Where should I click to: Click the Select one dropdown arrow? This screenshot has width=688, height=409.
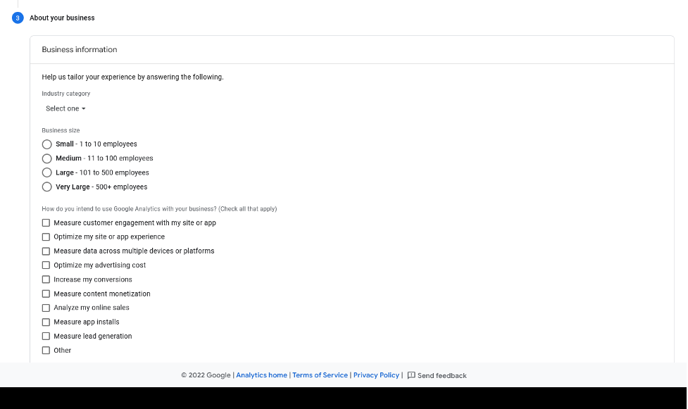[x=83, y=108]
